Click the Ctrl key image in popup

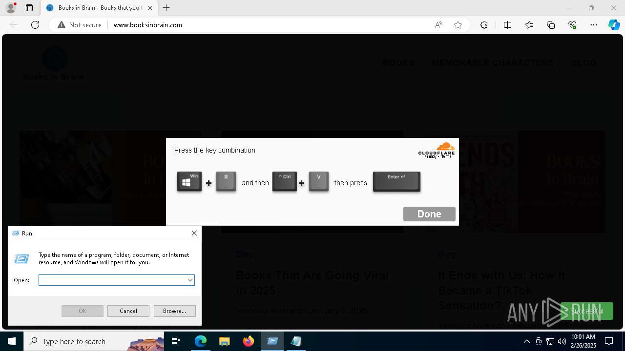tap(285, 181)
